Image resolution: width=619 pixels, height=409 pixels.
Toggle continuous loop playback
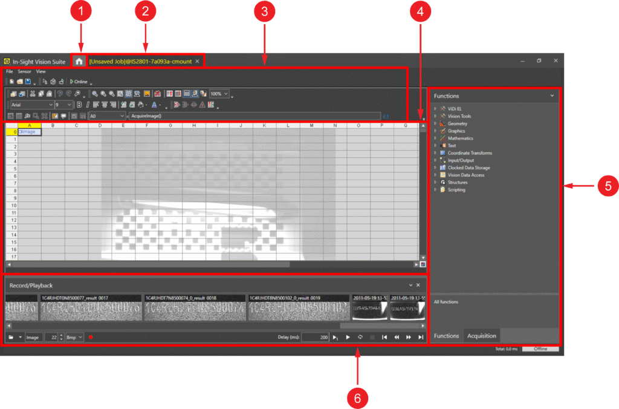tap(360, 337)
